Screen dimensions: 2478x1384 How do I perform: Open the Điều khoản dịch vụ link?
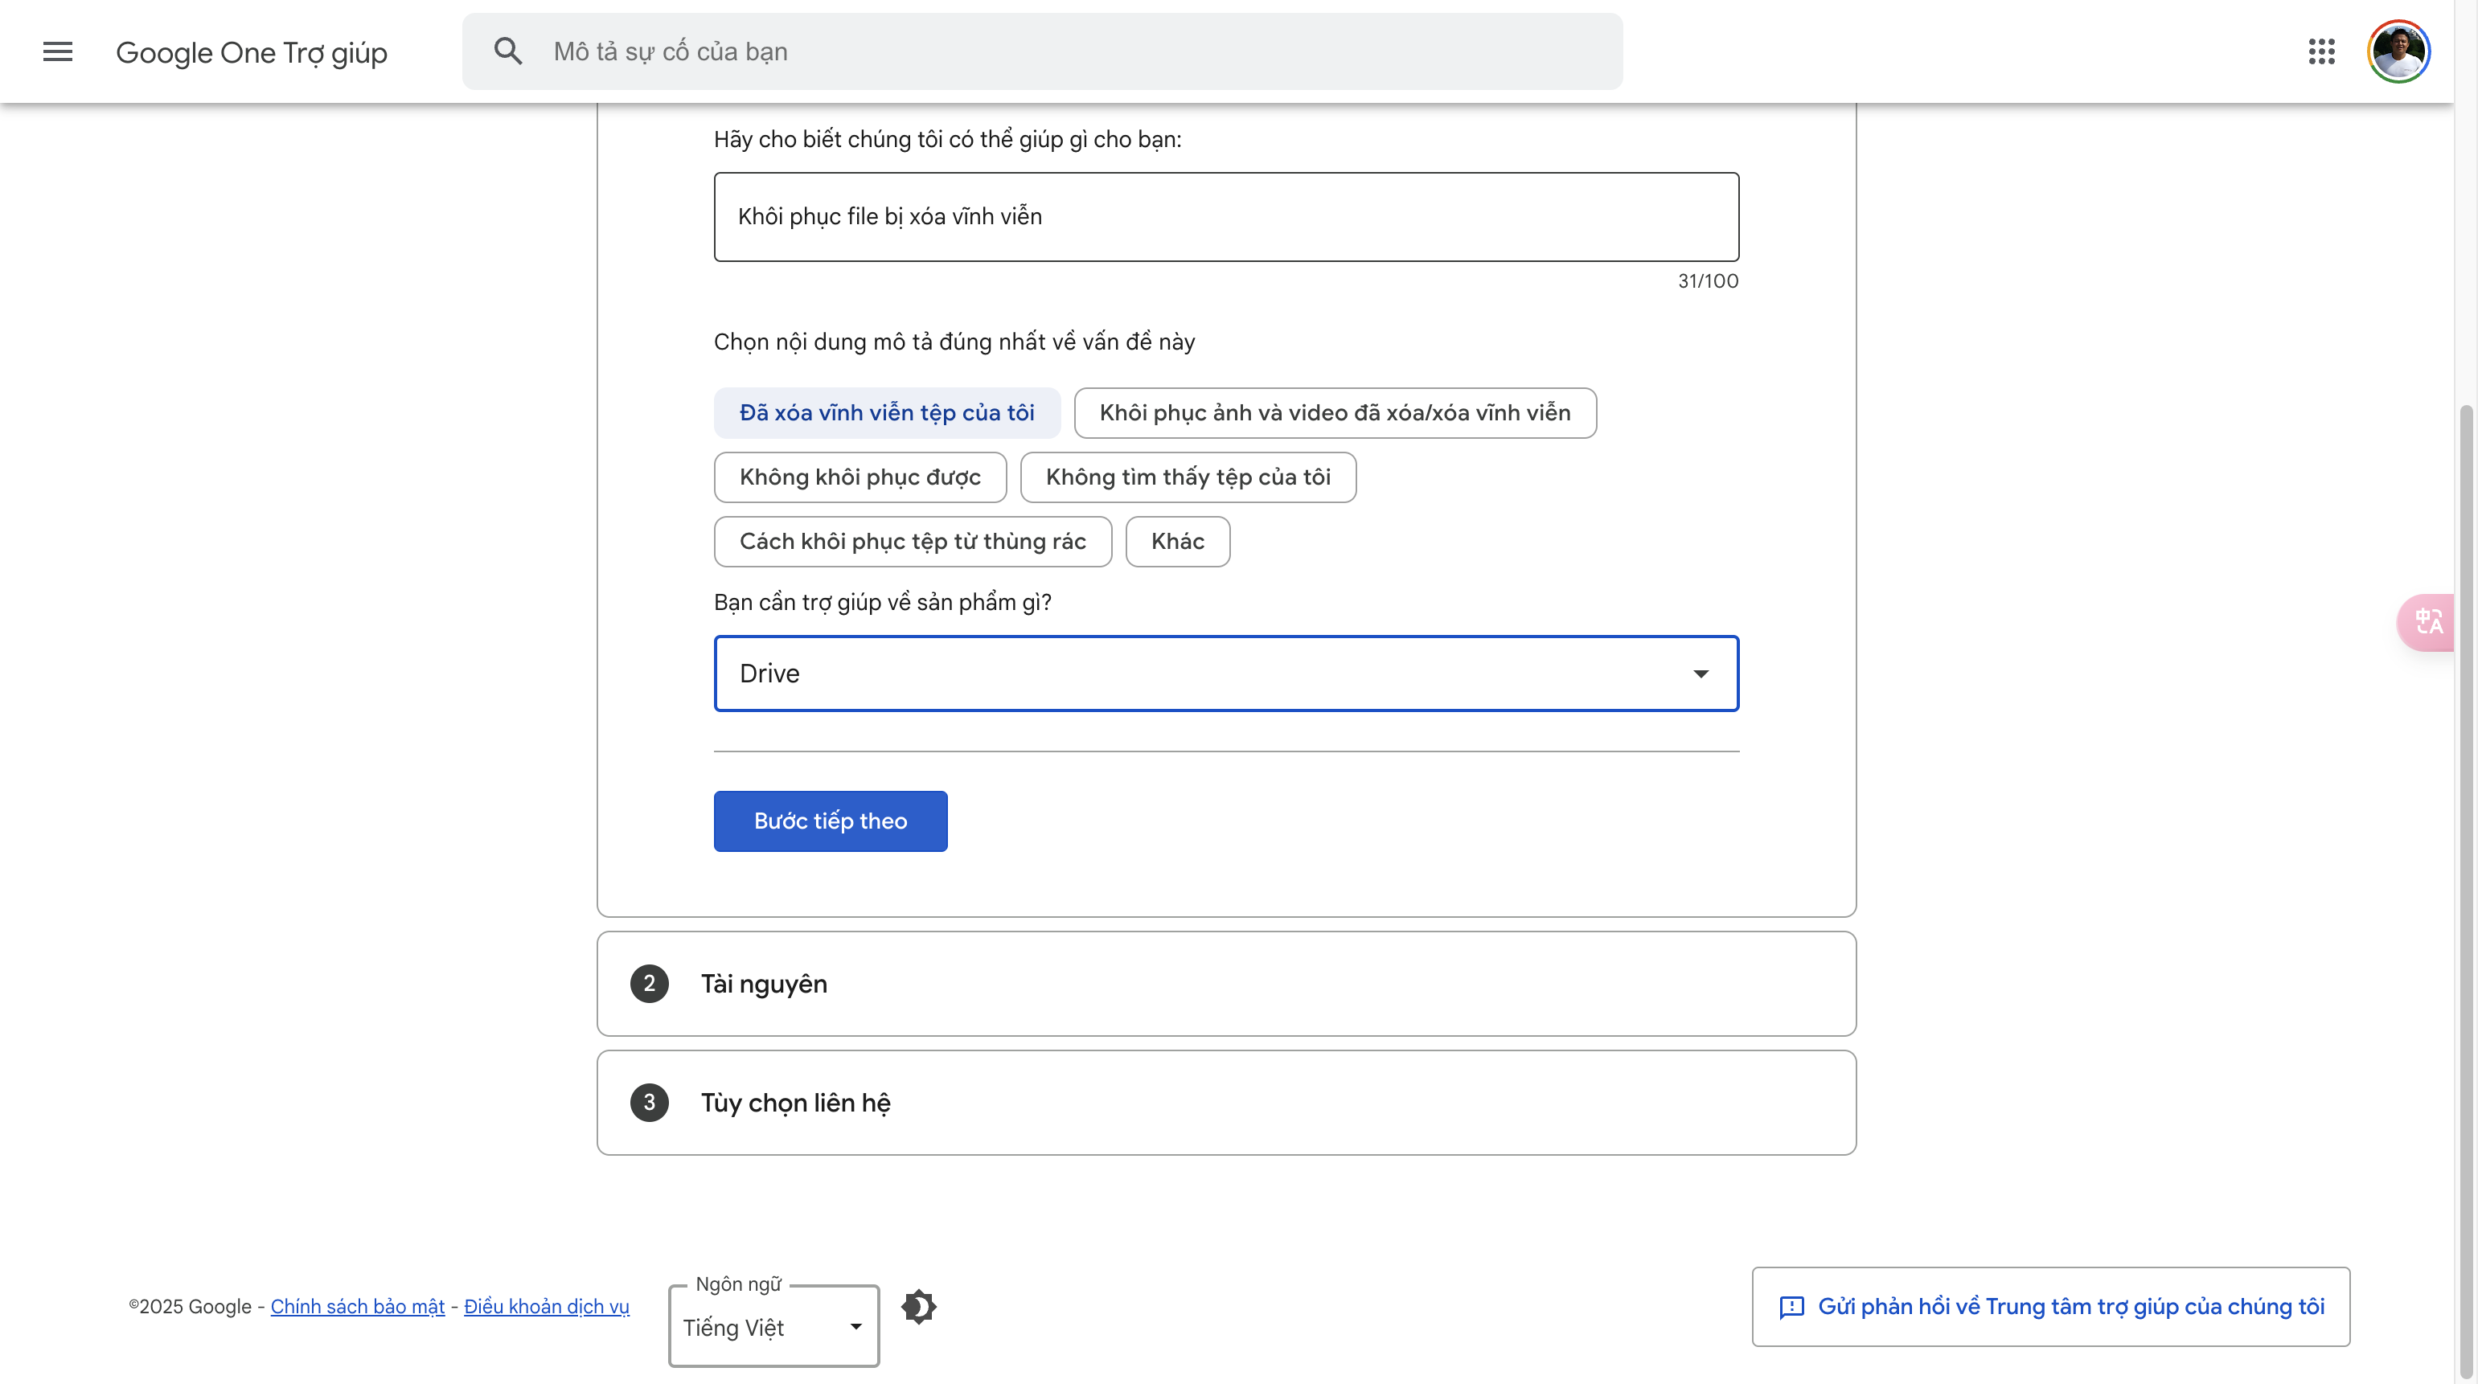pyautogui.click(x=547, y=1306)
